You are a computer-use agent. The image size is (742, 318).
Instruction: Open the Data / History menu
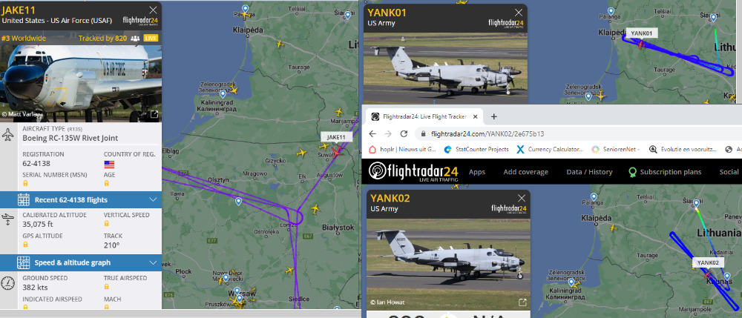tap(589, 172)
